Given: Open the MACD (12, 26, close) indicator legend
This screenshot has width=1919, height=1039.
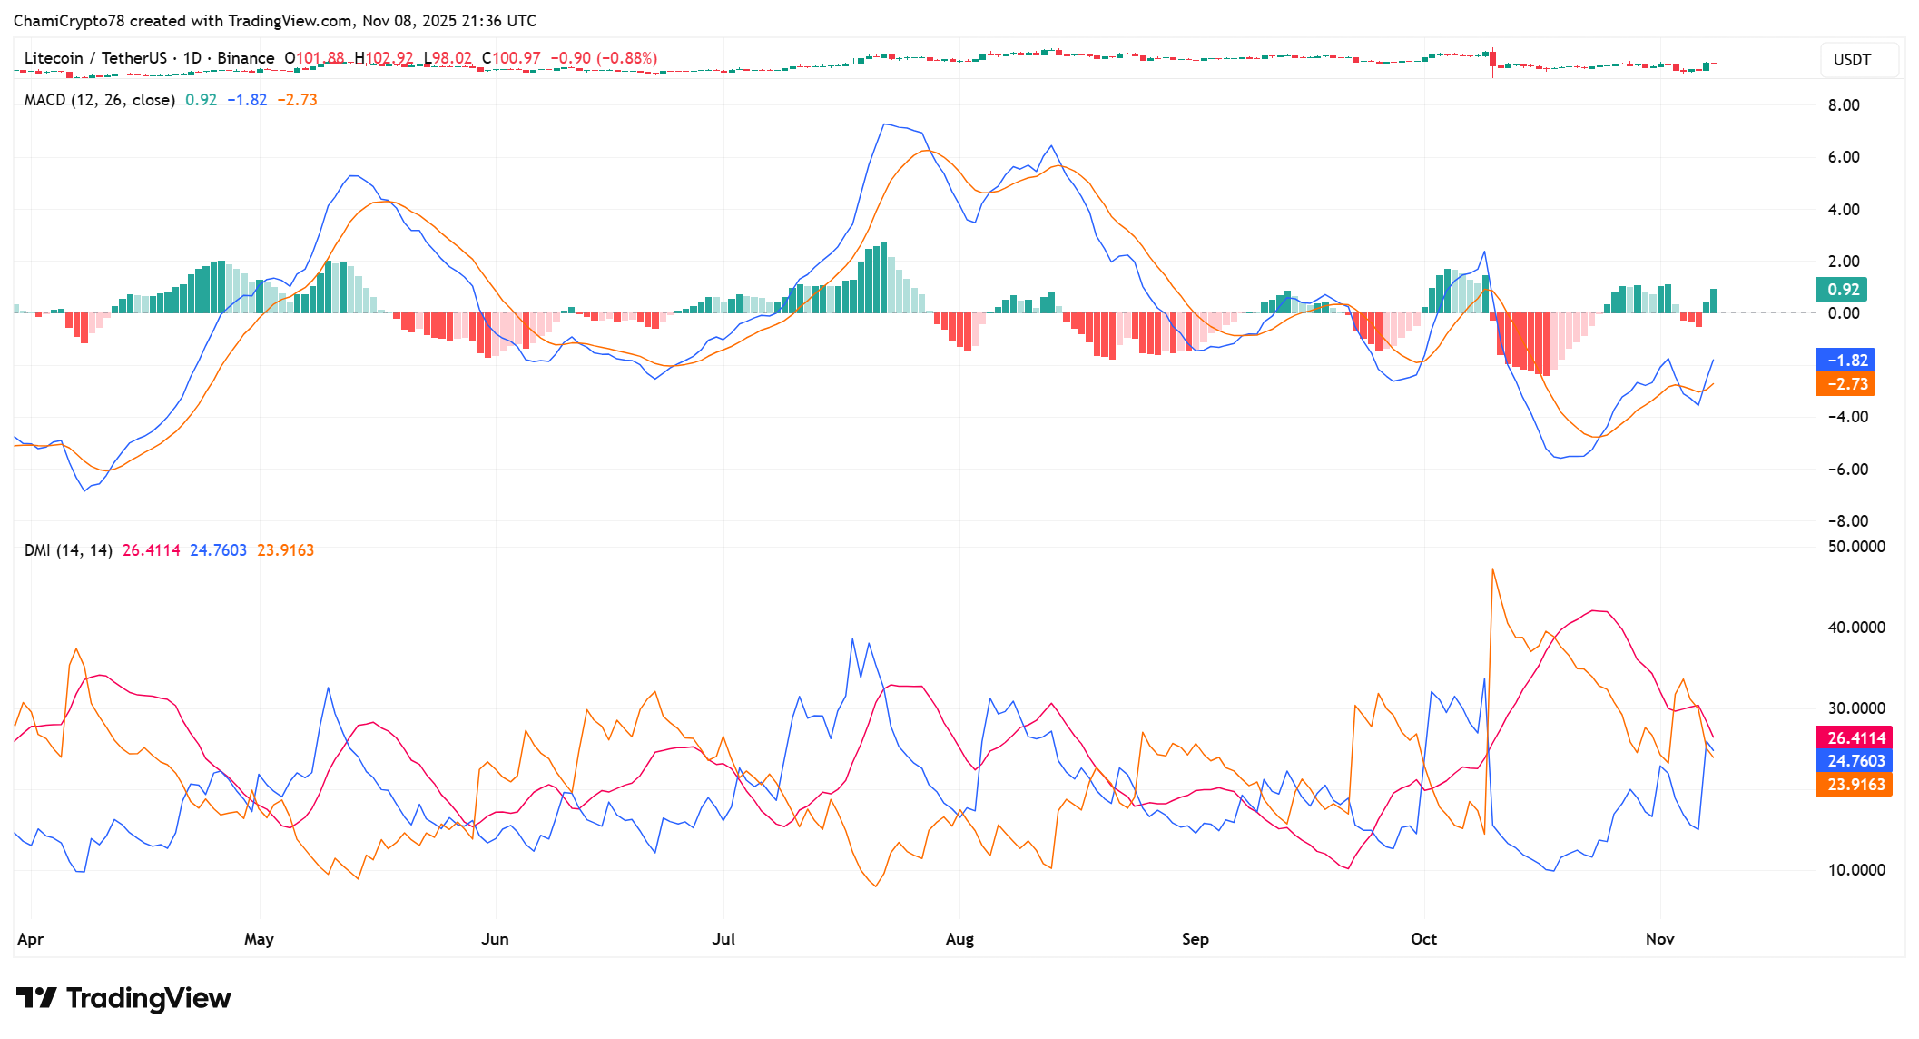Looking at the screenshot, I should [99, 100].
